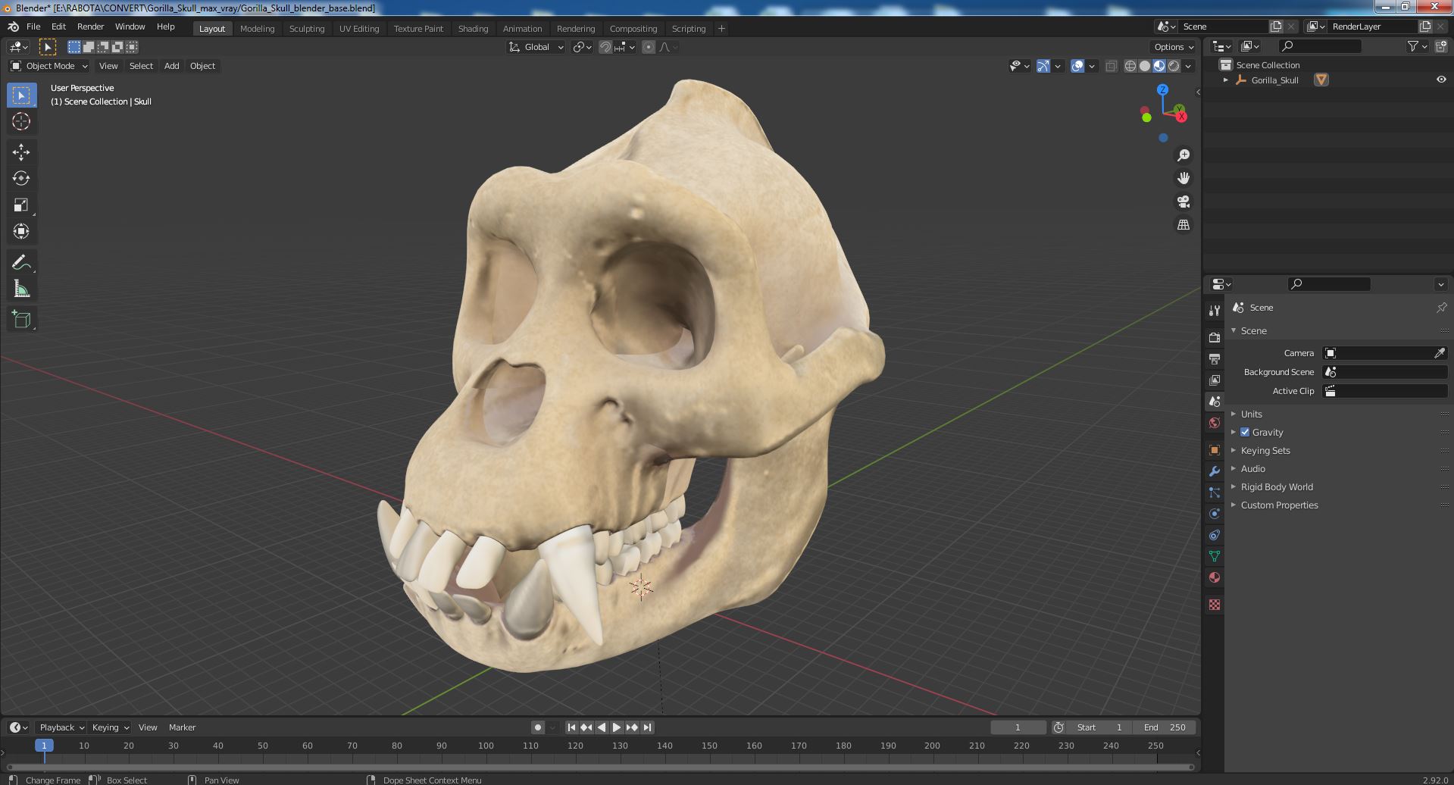Open the View Layer properties tab
Screen dimensions: 1454x785
click(1215, 380)
